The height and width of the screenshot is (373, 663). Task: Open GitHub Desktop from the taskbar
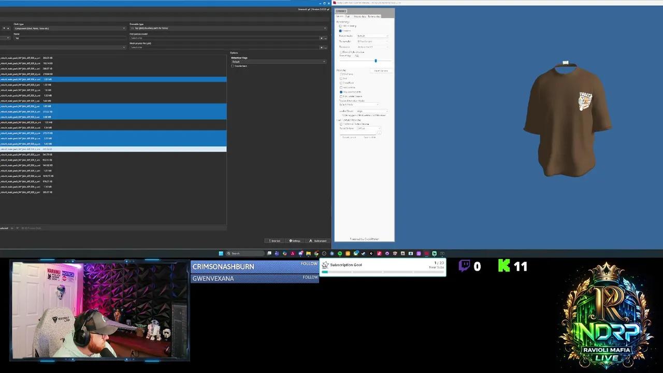point(387,253)
